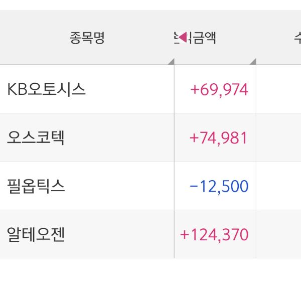Viewport: 301px width, 301px height.
Task: Select the 필옵틱스 stock name
Action: (36, 186)
